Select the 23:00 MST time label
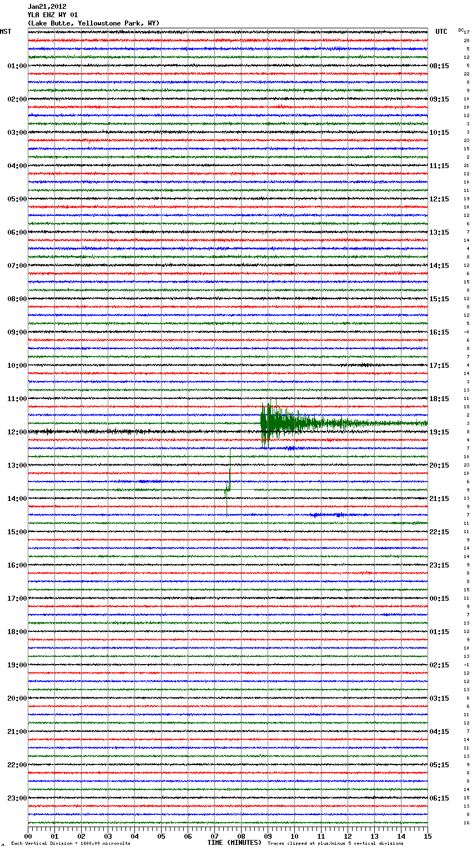 click(x=17, y=798)
